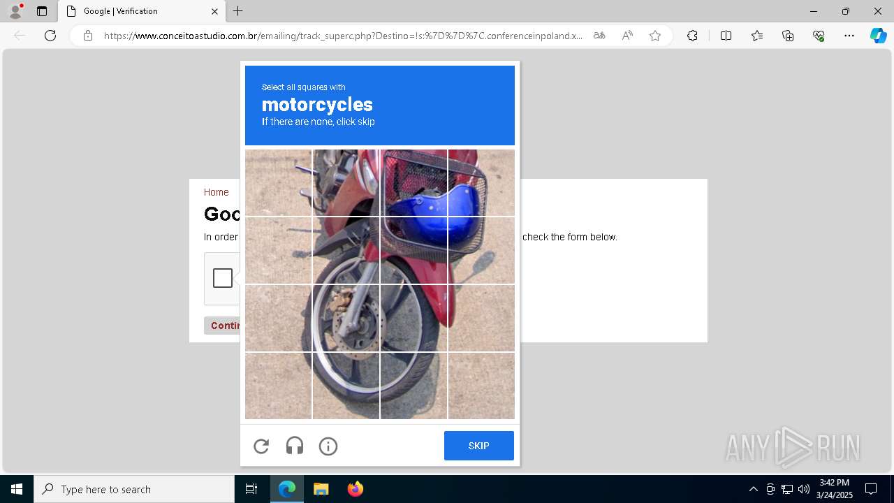The height and width of the screenshot is (503, 894).
Task: Open the Home breadcrumb link
Action: [216, 192]
